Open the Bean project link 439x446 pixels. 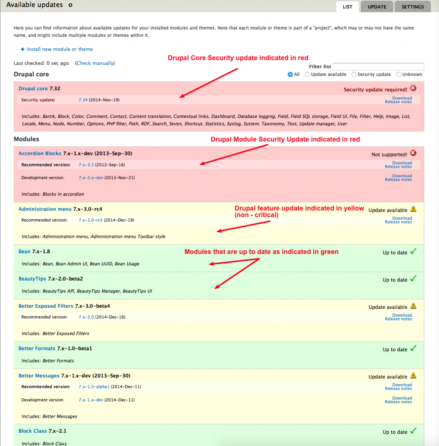[x=25, y=252]
